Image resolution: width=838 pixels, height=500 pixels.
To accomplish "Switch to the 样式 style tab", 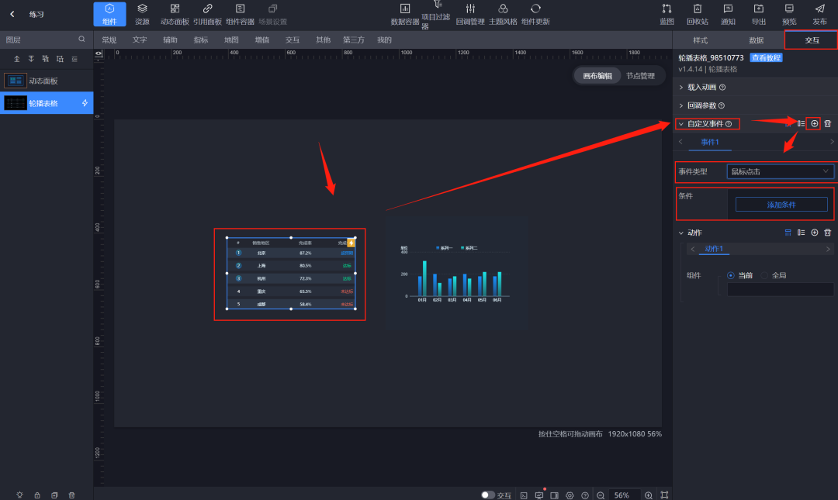I will click(x=700, y=40).
